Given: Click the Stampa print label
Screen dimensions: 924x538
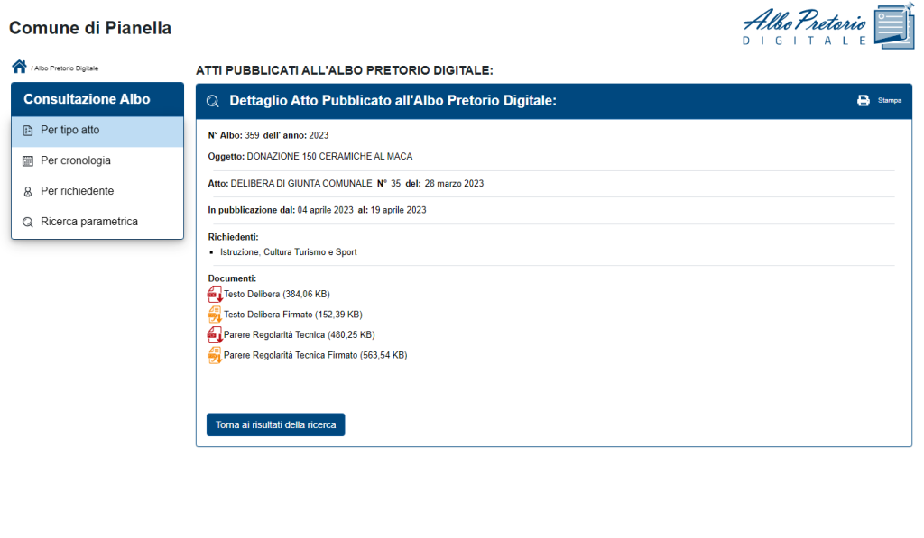Looking at the screenshot, I should pyautogui.click(x=889, y=101).
